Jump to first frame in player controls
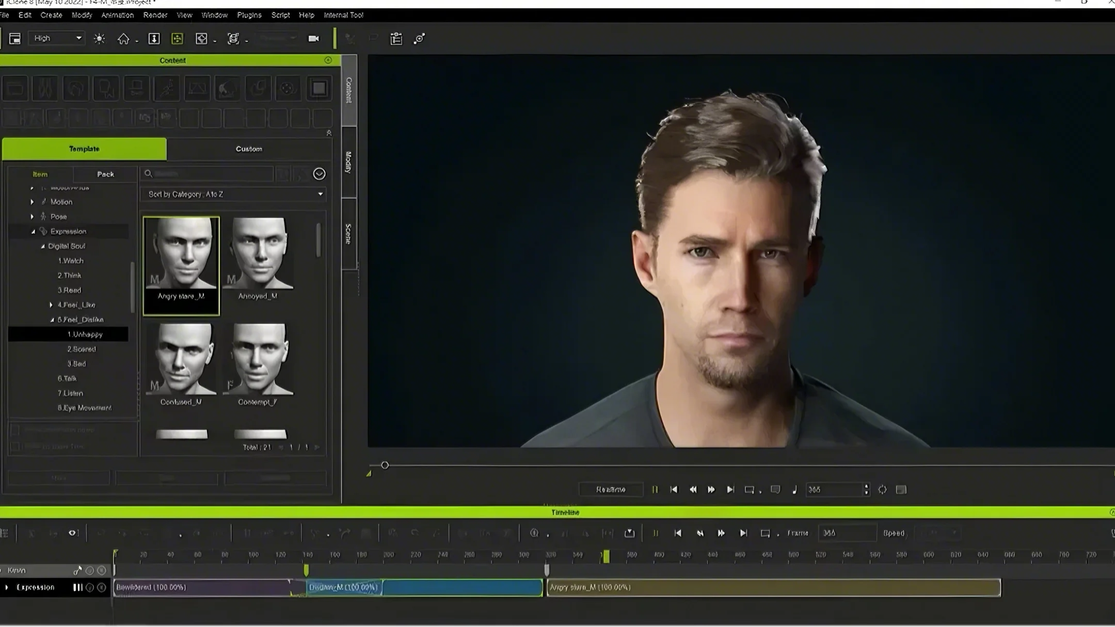Viewport: 1115px width, 627px height. [x=674, y=489]
